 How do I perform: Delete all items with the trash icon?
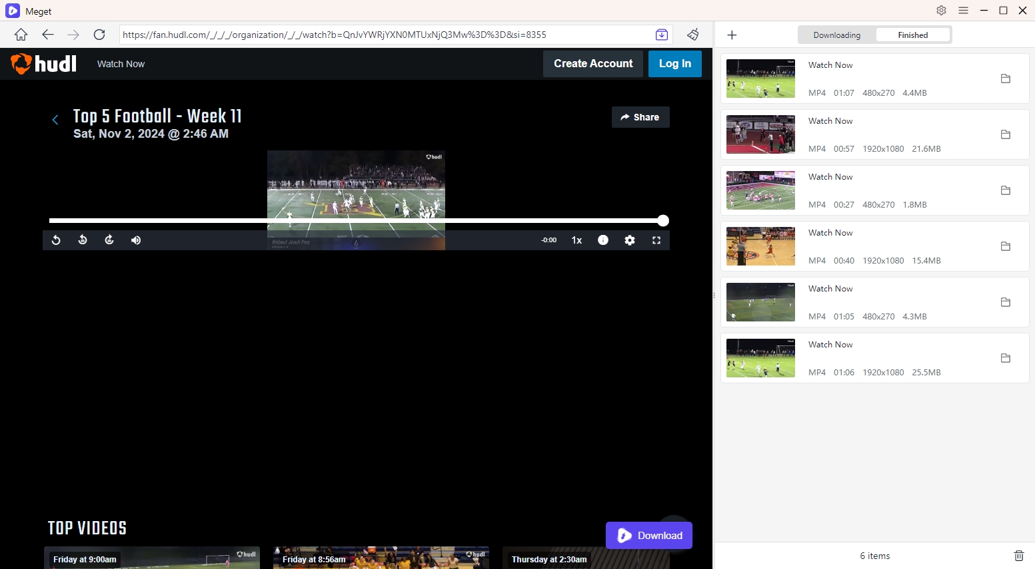[1018, 556]
